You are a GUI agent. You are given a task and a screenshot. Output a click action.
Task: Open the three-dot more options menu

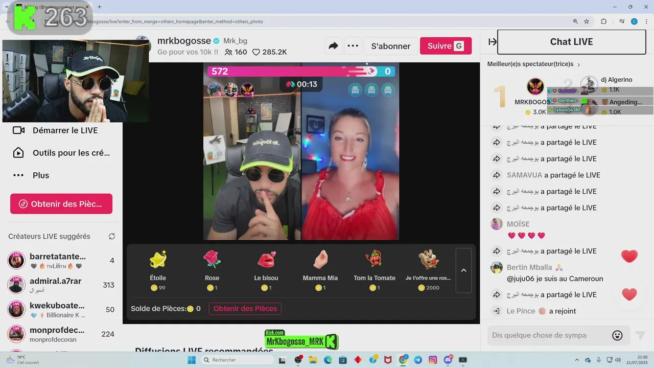click(353, 46)
